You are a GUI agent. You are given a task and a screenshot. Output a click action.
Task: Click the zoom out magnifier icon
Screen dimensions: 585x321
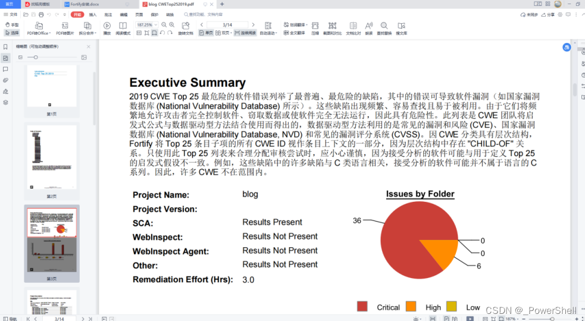click(164, 24)
